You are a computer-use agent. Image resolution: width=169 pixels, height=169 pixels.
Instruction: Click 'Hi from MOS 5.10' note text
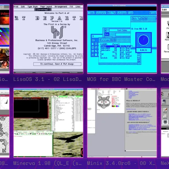[x=139, y=29]
